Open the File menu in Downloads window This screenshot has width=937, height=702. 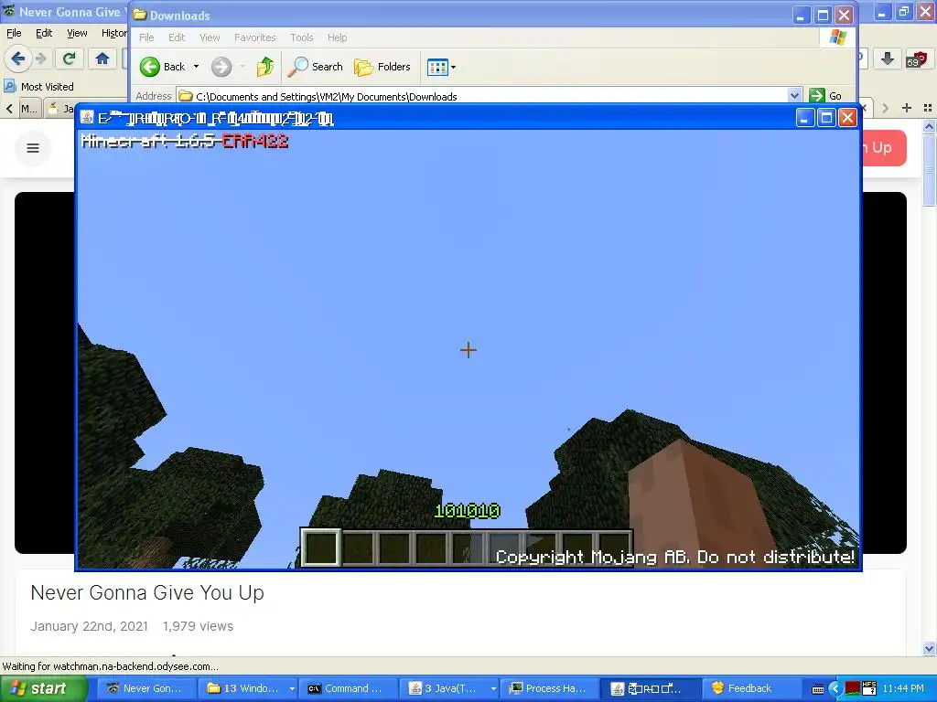[x=146, y=37]
